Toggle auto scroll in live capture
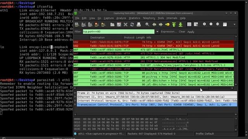Screen dimensions: 248x139 (196, 24)
